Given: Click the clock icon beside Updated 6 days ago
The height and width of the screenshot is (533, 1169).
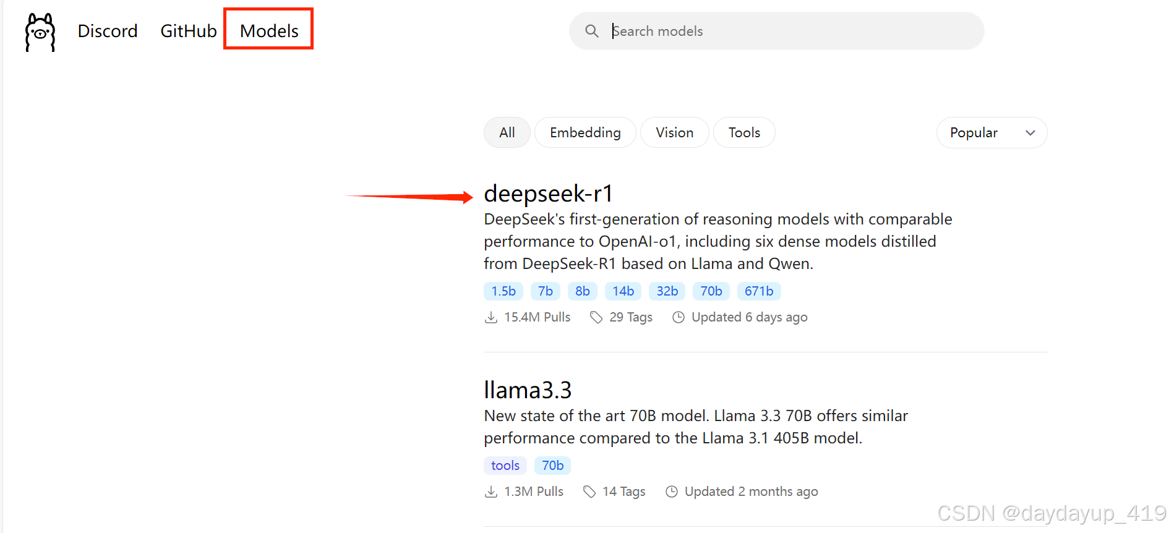Looking at the screenshot, I should coord(679,317).
